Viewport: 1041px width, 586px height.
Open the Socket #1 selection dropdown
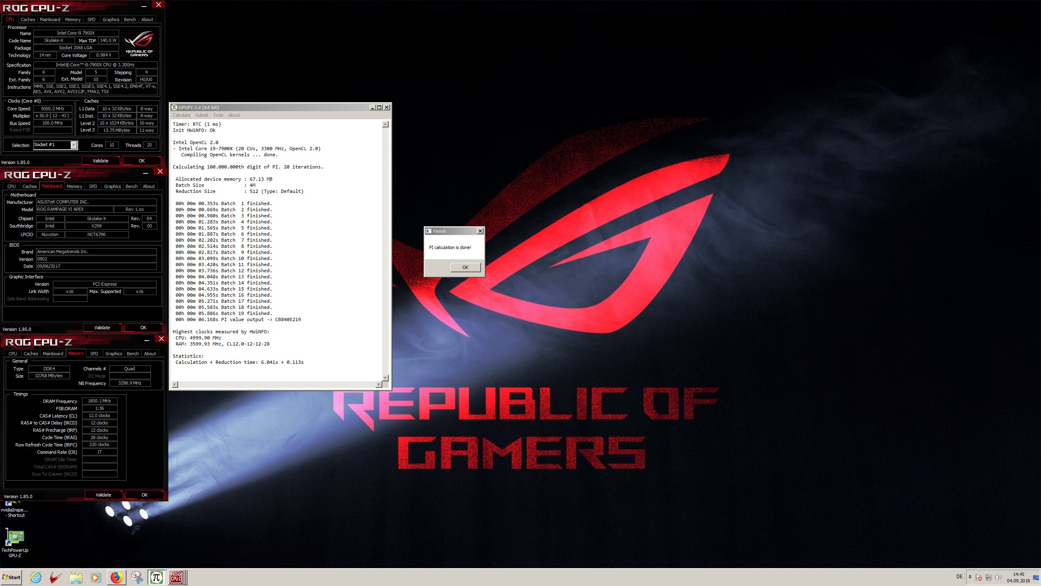(x=74, y=145)
